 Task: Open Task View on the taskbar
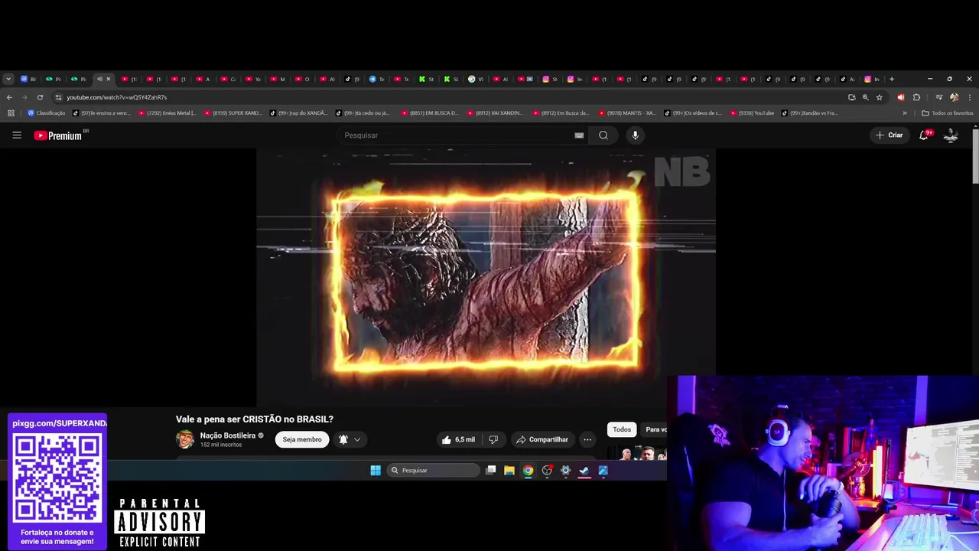coord(491,471)
